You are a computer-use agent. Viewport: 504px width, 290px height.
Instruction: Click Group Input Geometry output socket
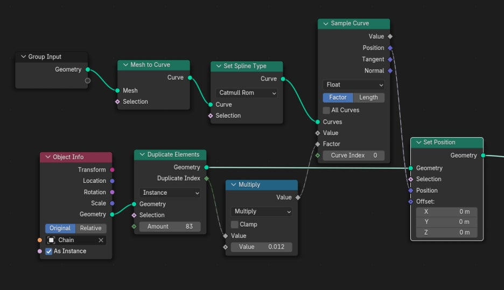[88, 69]
